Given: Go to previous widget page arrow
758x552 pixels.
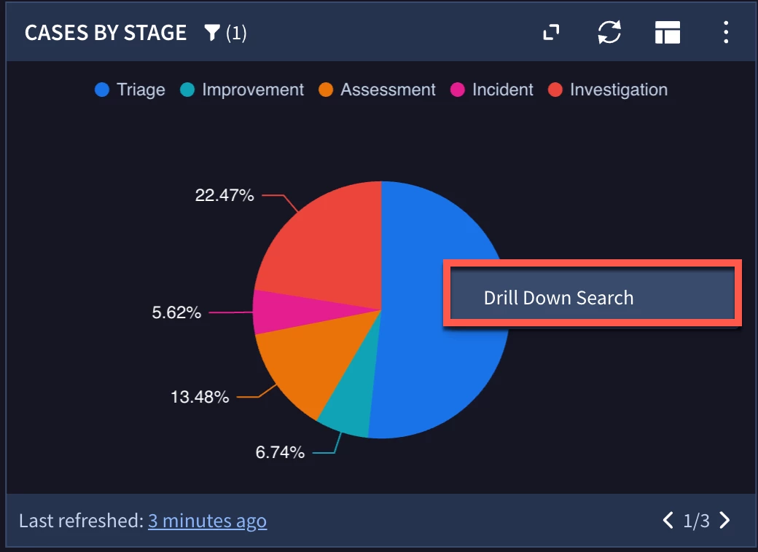Looking at the screenshot, I should pos(668,520).
